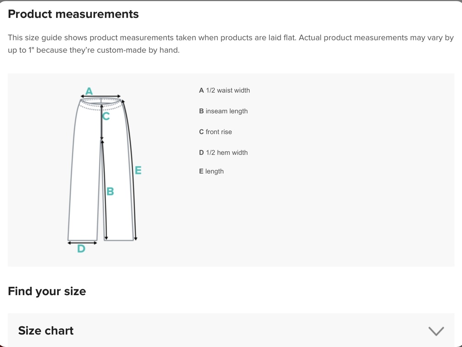Select the "D 1/2 hem width" legend entry
Image resolution: width=462 pixels, height=347 pixels.
click(x=223, y=152)
